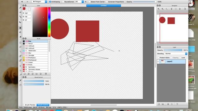Image resolution: width=198 pixels, height=111 pixels.
Task: Select the Brush tool in left toolbar
Action: [20, 8]
